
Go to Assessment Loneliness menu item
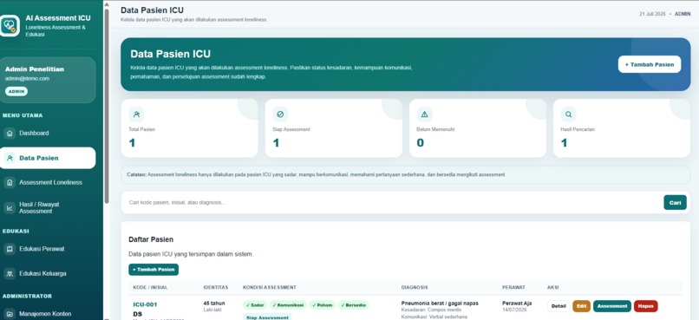click(x=47, y=182)
